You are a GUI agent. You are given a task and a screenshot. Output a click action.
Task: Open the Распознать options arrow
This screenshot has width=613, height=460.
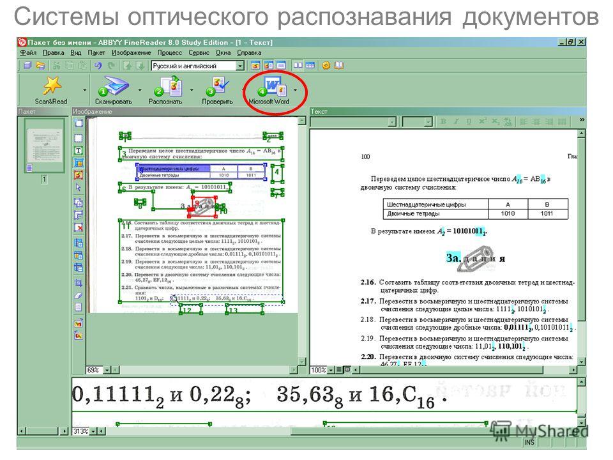(x=192, y=90)
